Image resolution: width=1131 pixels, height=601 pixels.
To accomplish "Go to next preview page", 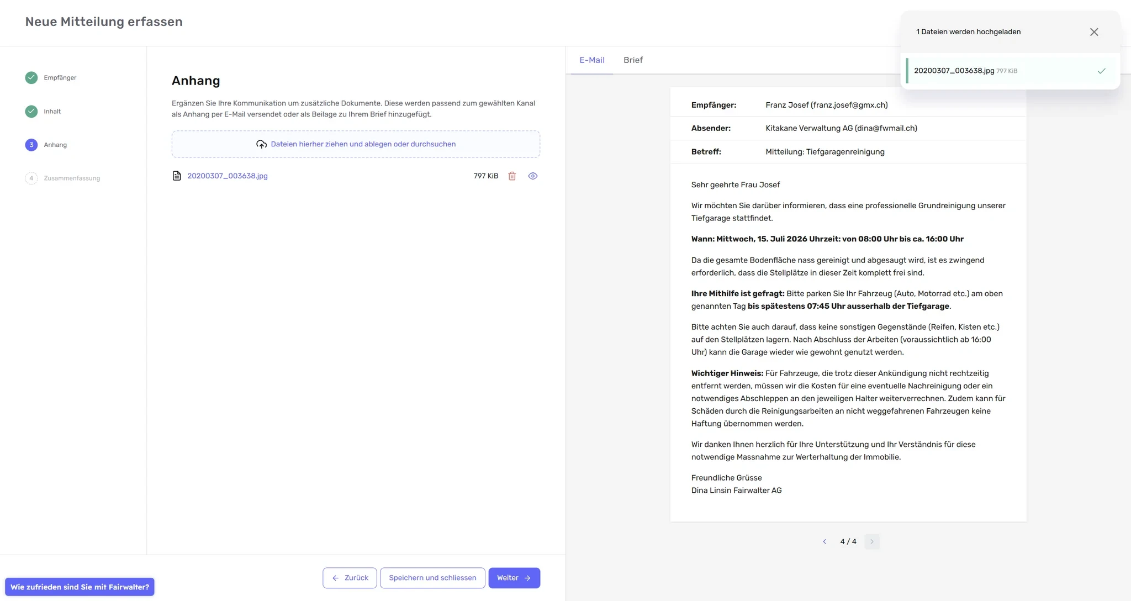I will coord(872,541).
